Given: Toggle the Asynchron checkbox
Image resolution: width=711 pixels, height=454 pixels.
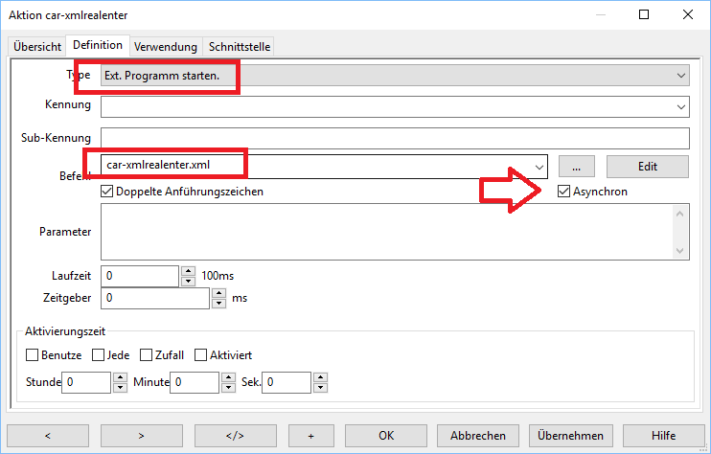Looking at the screenshot, I should click(x=563, y=192).
